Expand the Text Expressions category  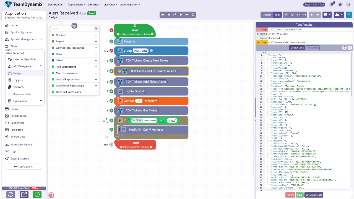click(x=74, y=67)
